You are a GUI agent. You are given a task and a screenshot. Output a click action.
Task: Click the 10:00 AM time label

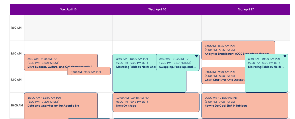tap(17, 105)
